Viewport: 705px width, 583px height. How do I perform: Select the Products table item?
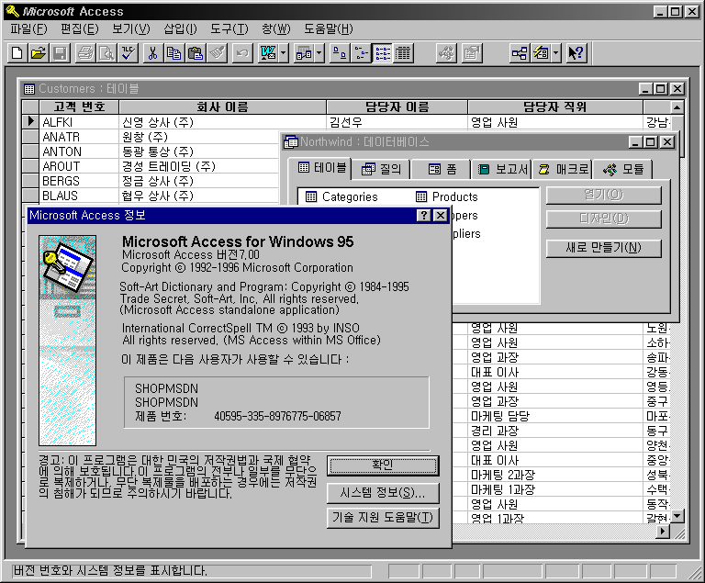[446, 197]
